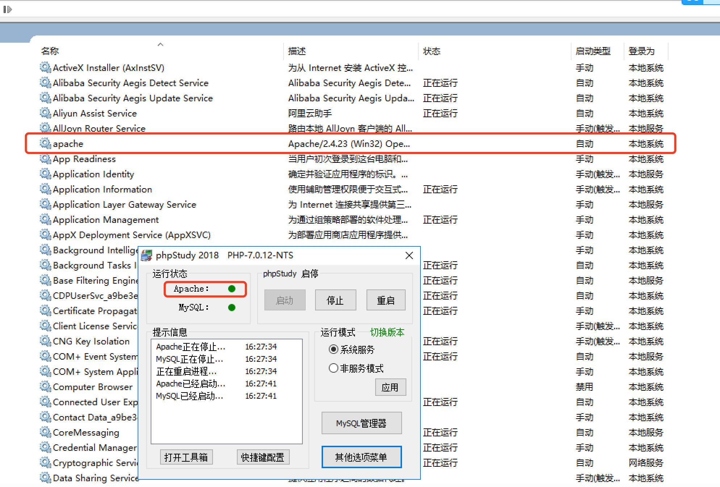
Task: Select the Data Sharing Service row name
Action: coord(96,478)
